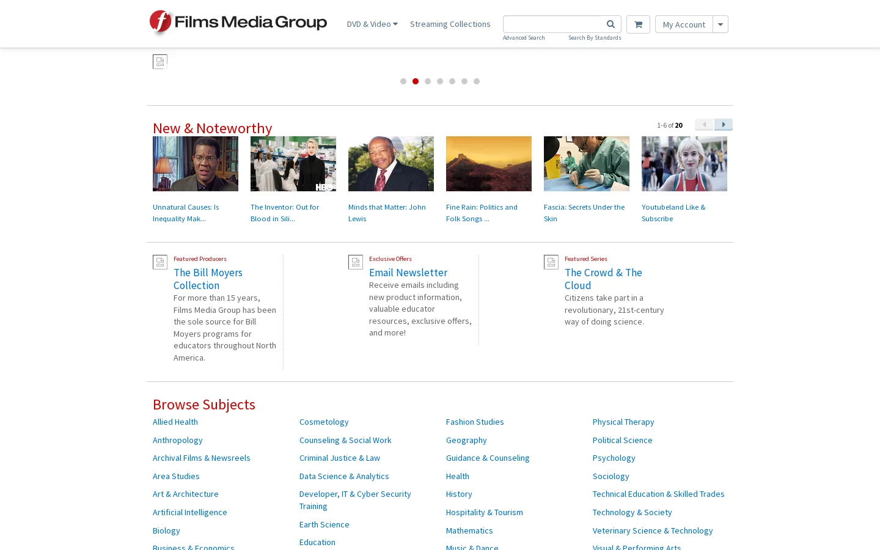Select the fourth carousel dot
This screenshot has width=880, height=550.
click(440, 81)
